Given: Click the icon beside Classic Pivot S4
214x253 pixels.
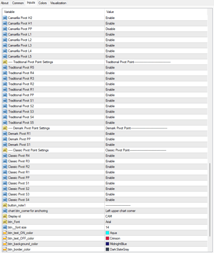Looking at the screenshot, I should tap(5, 200).
